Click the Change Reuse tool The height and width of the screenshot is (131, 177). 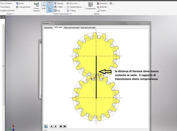pyautogui.click(x=23, y=7)
